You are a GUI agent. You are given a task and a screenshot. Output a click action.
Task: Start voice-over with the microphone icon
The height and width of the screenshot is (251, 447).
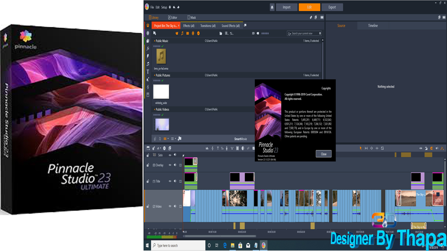[227, 149]
